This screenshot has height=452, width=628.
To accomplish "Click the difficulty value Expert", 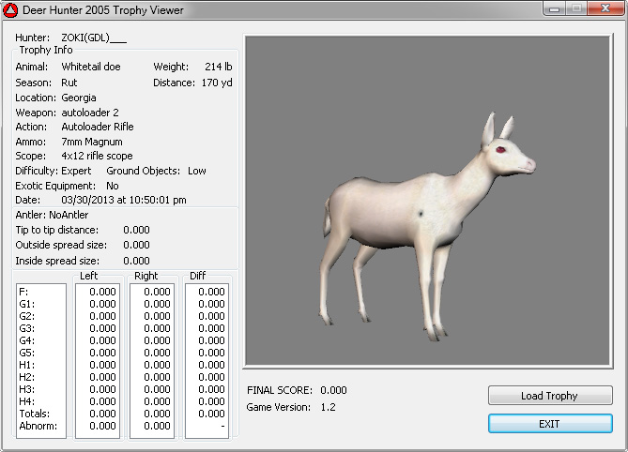I will pyautogui.click(x=76, y=171).
